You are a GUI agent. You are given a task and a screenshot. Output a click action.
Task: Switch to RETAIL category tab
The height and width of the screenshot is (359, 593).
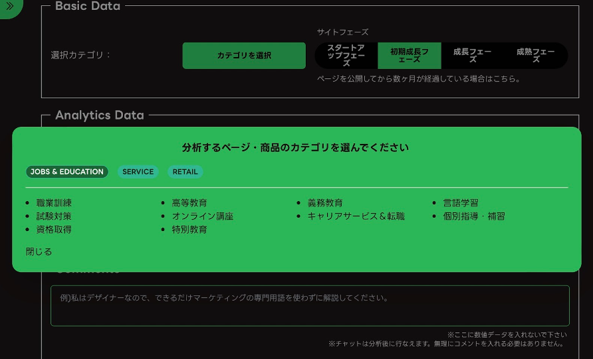pyautogui.click(x=185, y=172)
